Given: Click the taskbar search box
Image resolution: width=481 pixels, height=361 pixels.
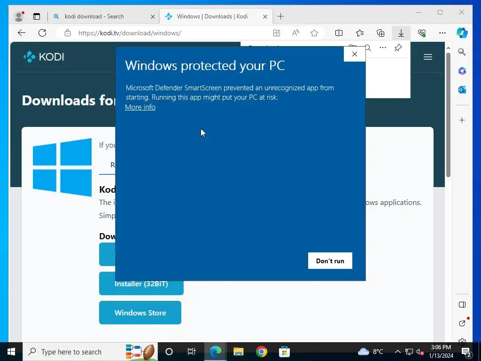Looking at the screenshot, I should coord(90,352).
